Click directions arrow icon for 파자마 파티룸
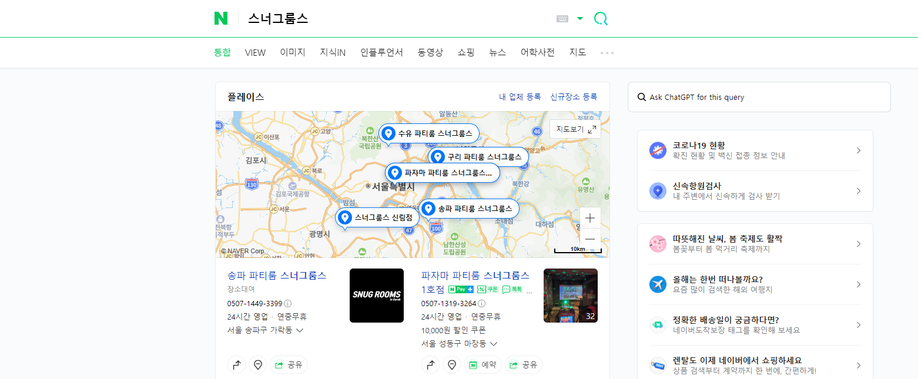The width and height of the screenshot is (918, 379). pos(431,365)
